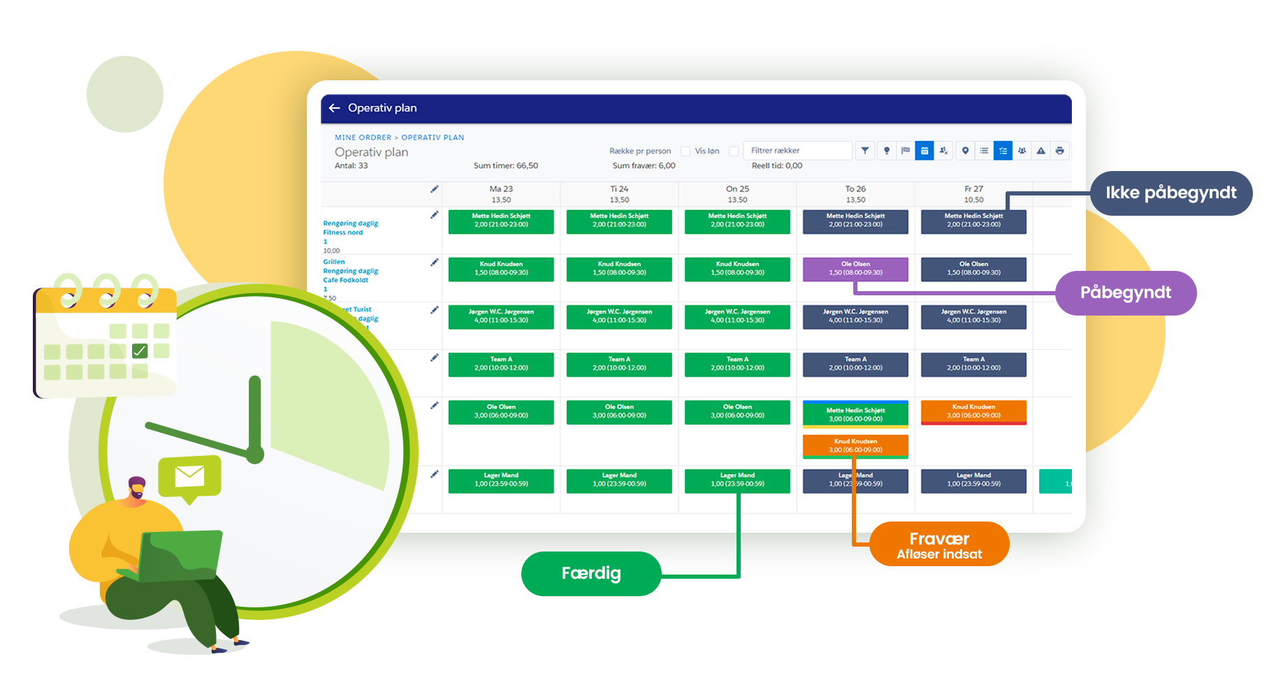Select the Ti 24 column header
The height and width of the screenshot is (673, 1269).
click(x=619, y=194)
